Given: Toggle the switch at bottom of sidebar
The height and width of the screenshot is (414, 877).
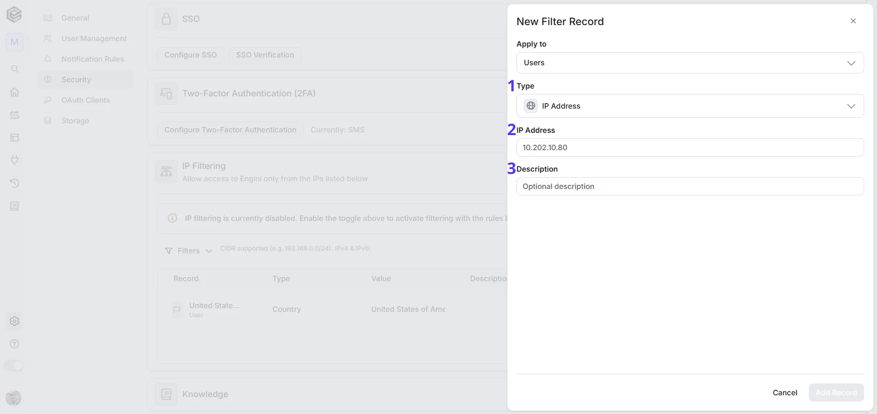Looking at the screenshot, I should pyautogui.click(x=14, y=366).
